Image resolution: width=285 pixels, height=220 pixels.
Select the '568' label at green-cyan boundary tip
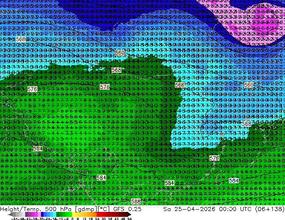180,85
